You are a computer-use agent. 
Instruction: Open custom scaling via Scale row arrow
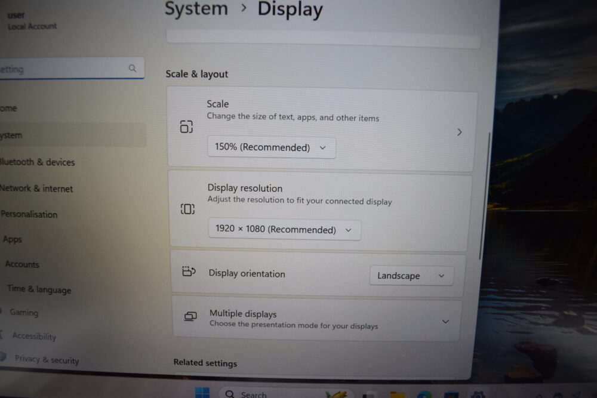tap(460, 132)
